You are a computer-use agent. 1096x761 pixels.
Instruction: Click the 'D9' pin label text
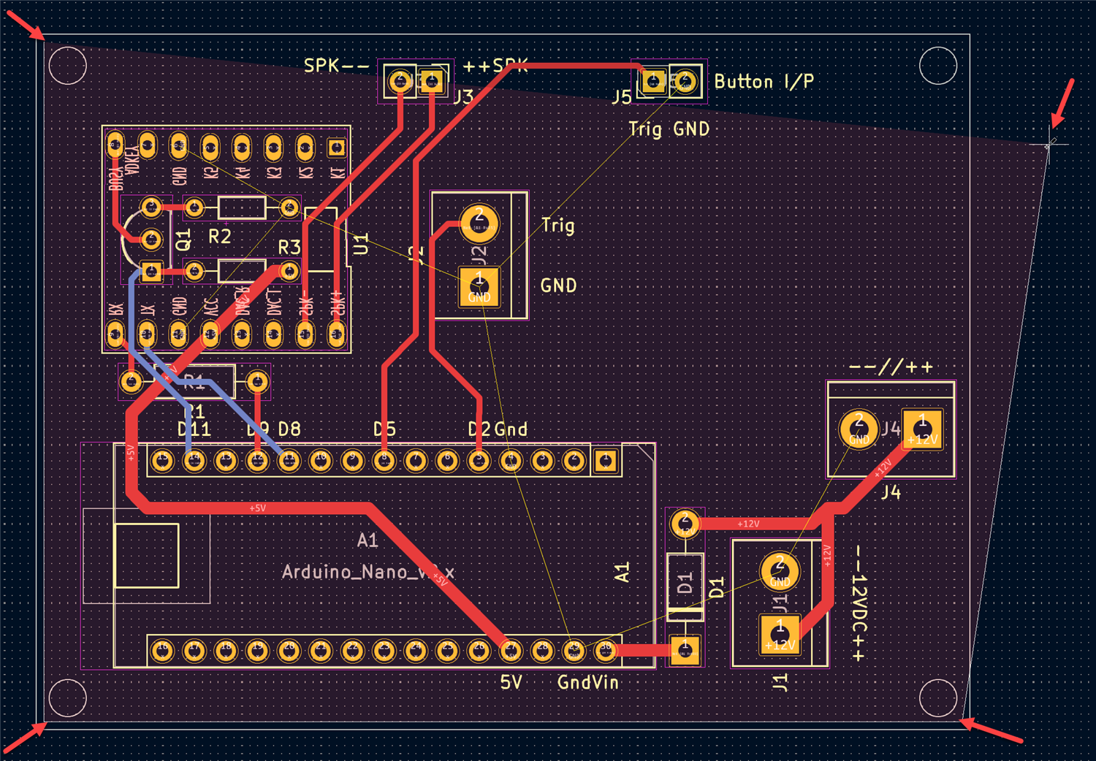pyautogui.click(x=258, y=429)
